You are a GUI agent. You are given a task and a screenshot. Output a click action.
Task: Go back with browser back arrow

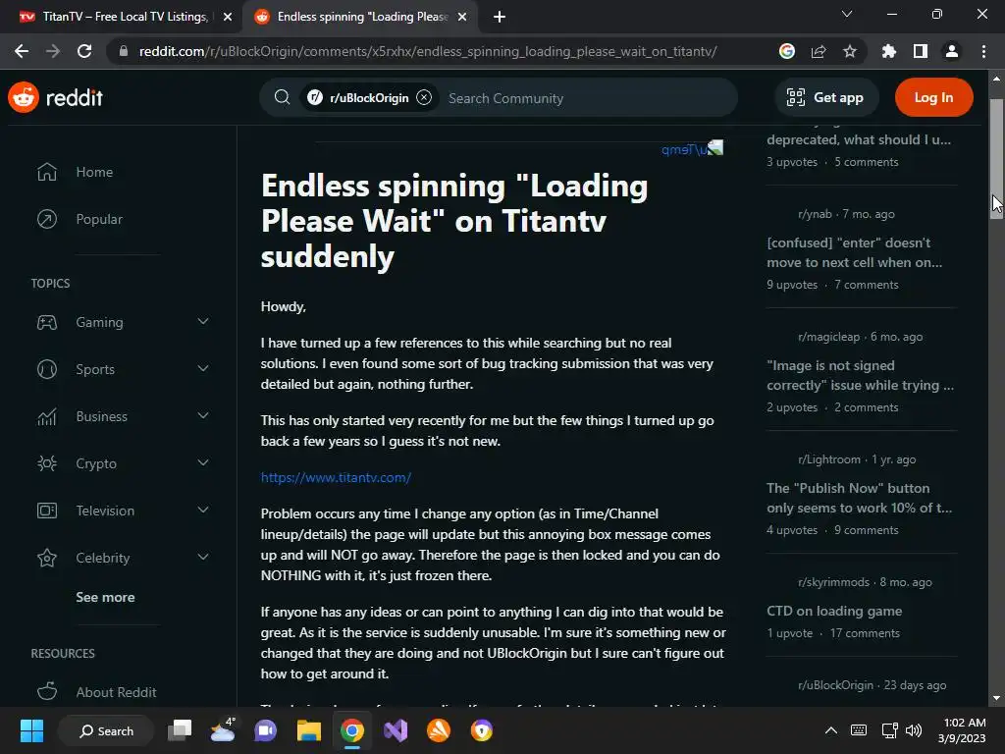point(22,51)
